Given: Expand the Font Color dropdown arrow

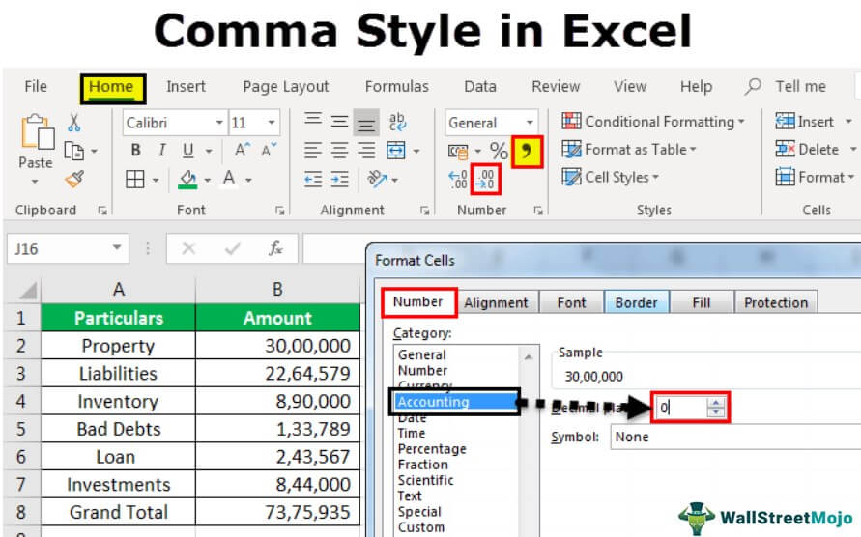Looking at the screenshot, I should point(248,180).
